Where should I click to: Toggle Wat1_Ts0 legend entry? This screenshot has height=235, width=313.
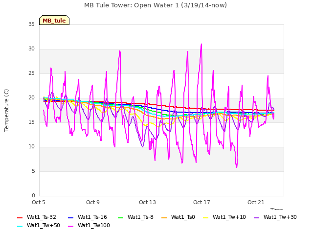coord(178,217)
